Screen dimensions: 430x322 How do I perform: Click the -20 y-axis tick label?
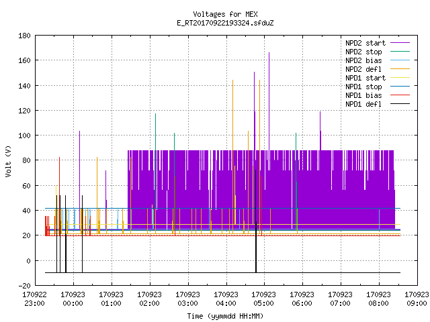pos(24,286)
